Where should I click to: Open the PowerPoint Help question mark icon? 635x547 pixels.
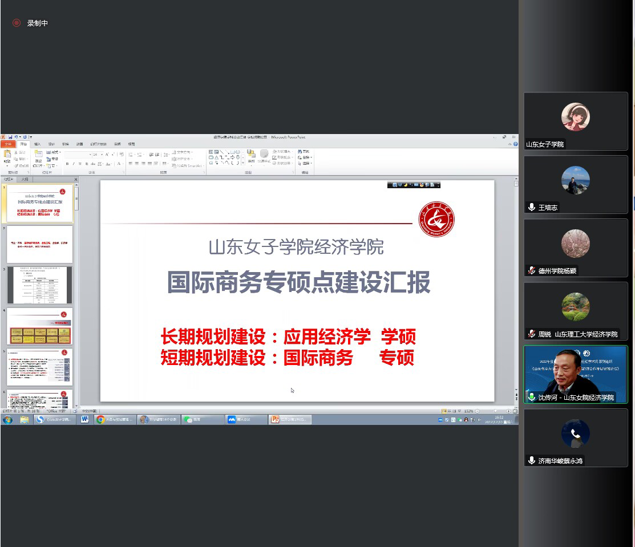(515, 144)
